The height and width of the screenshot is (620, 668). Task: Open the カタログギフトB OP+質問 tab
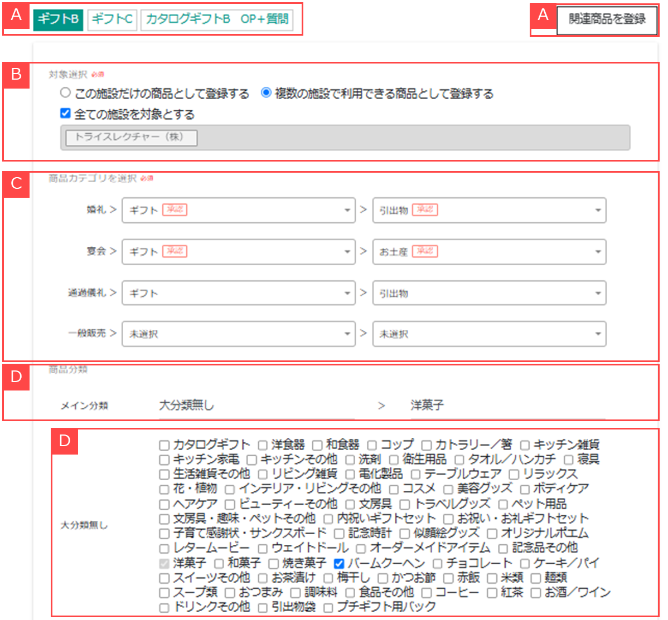click(x=216, y=19)
